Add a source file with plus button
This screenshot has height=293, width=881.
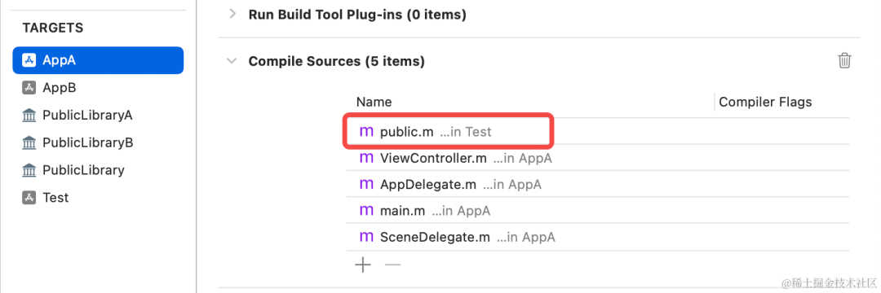click(x=363, y=265)
